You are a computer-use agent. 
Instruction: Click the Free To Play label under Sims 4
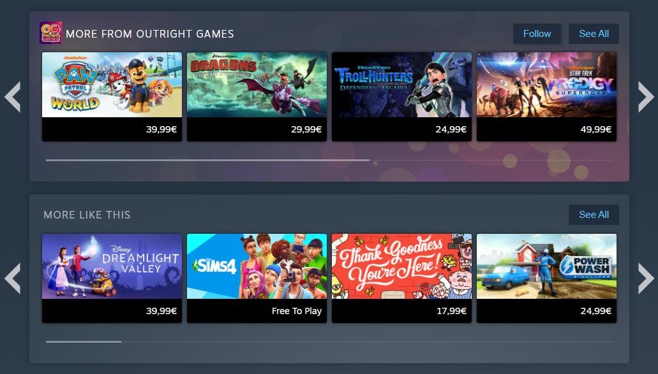296,311
